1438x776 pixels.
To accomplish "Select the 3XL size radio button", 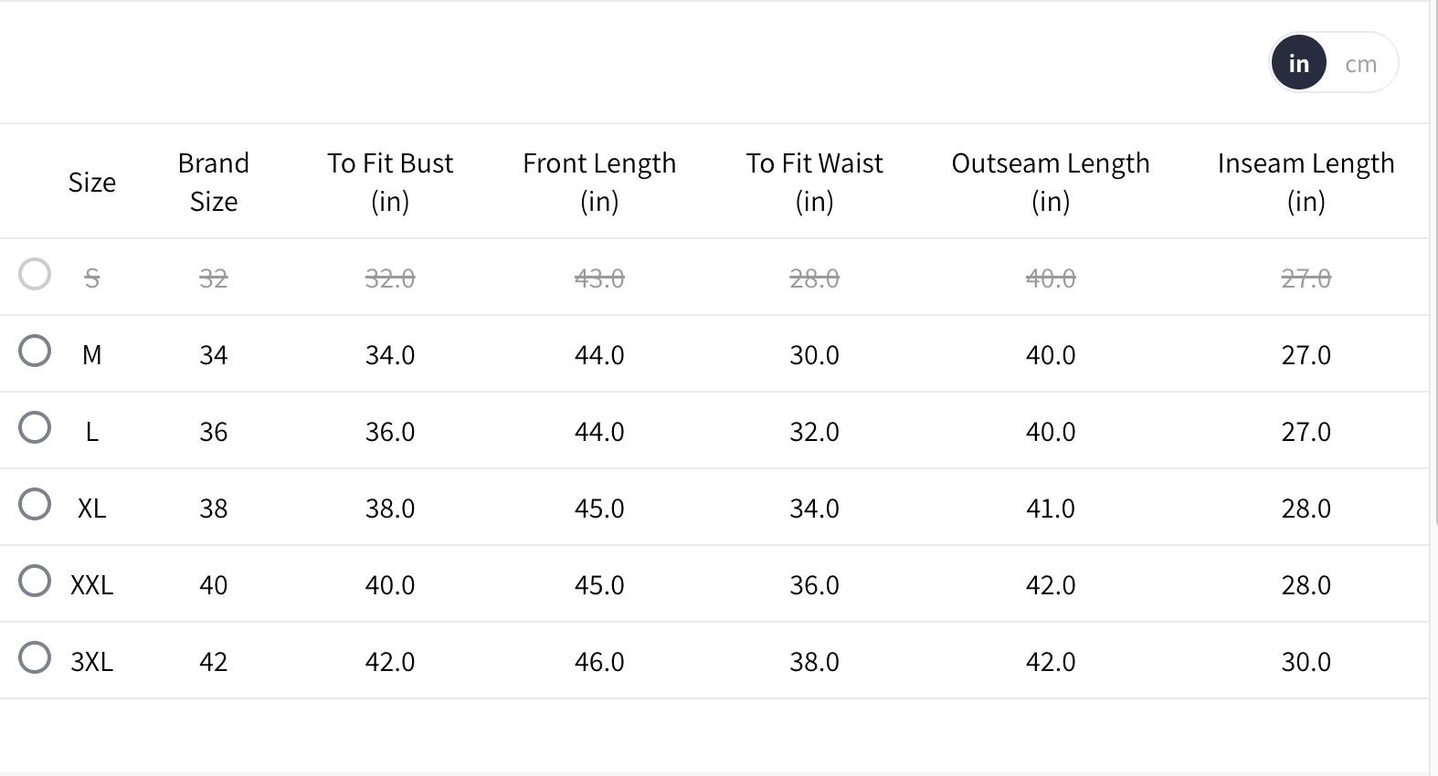I will point(35,657).
